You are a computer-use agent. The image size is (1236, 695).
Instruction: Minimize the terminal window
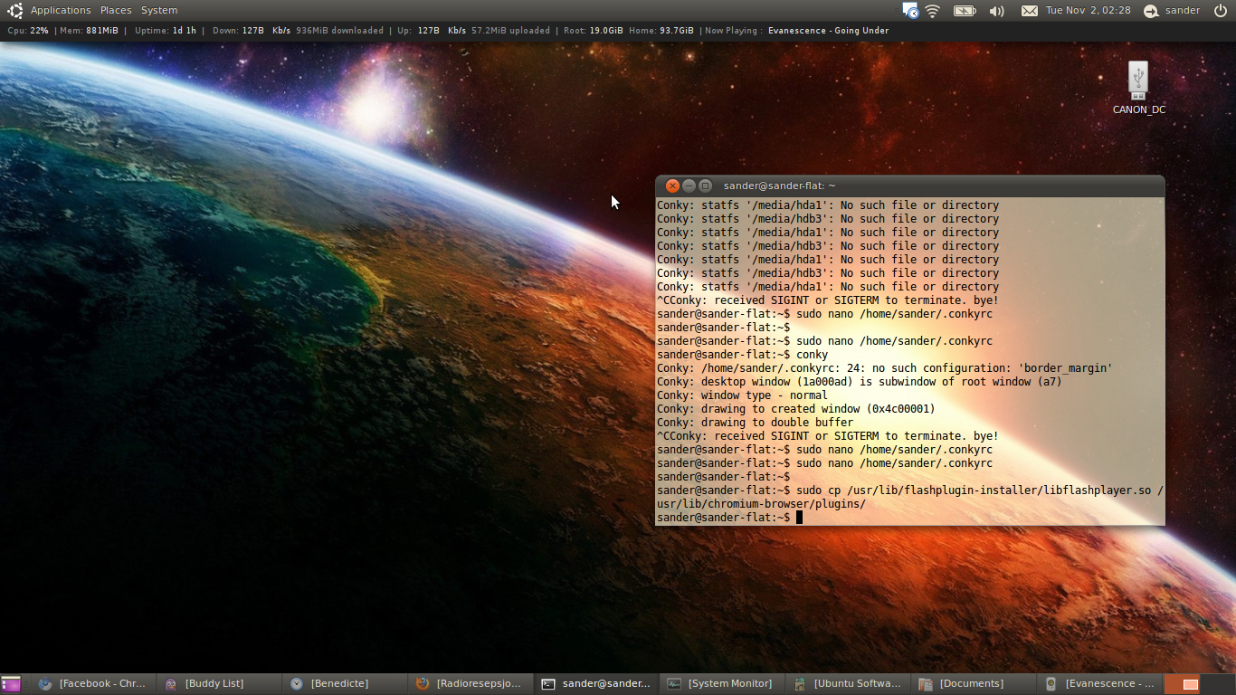[689, 186]
